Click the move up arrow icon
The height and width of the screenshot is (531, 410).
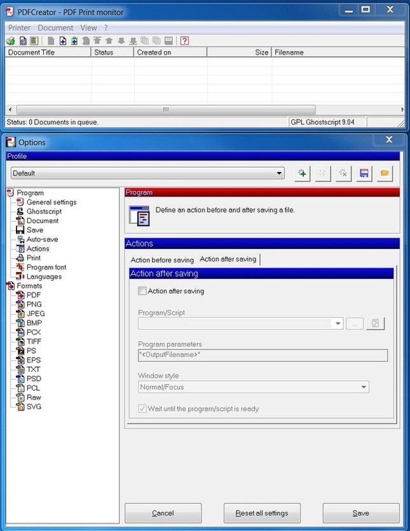pos(109,41)
